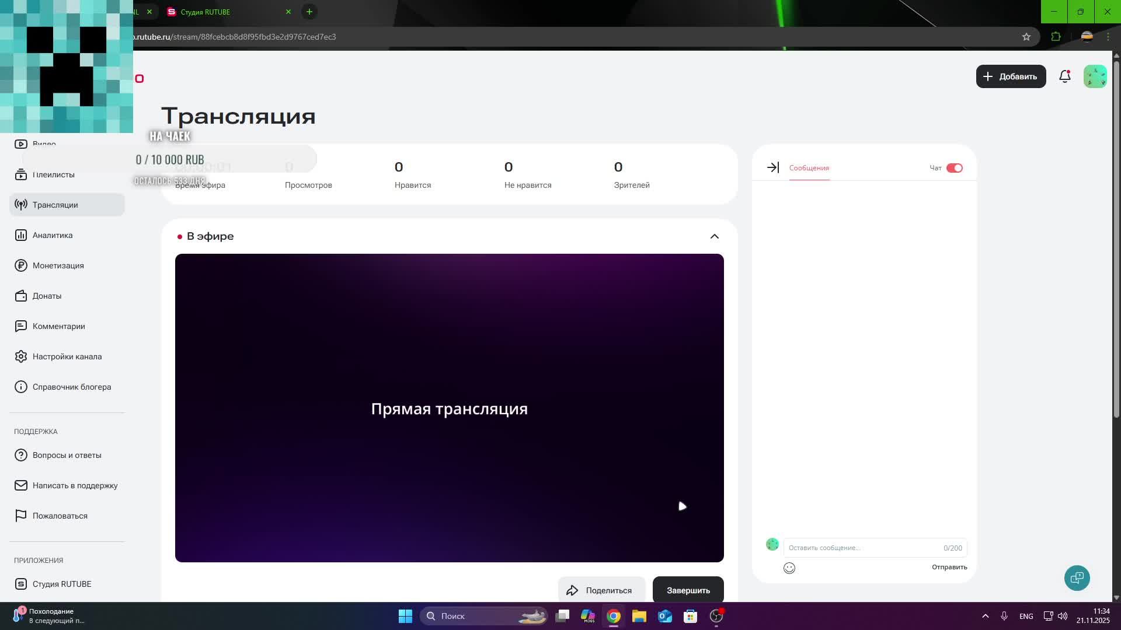1121x630 pixels.
Task: Open the Комментарии section
Action: point(59,326)
